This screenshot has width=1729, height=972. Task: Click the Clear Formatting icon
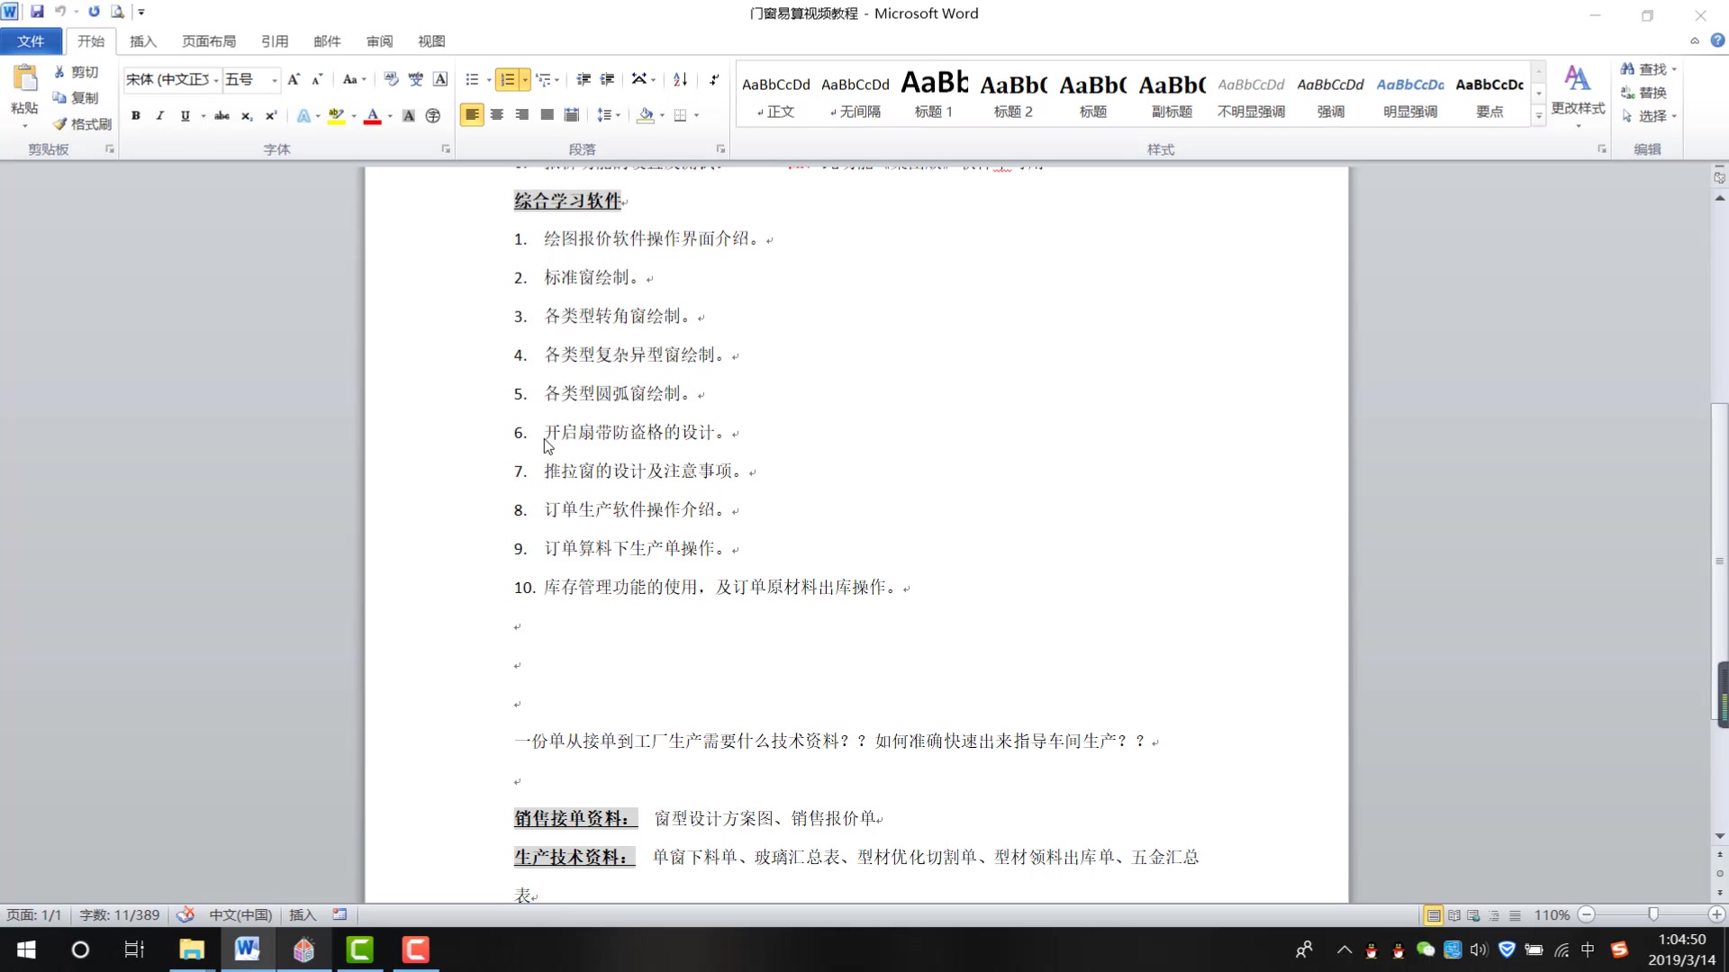pos(391,79)
